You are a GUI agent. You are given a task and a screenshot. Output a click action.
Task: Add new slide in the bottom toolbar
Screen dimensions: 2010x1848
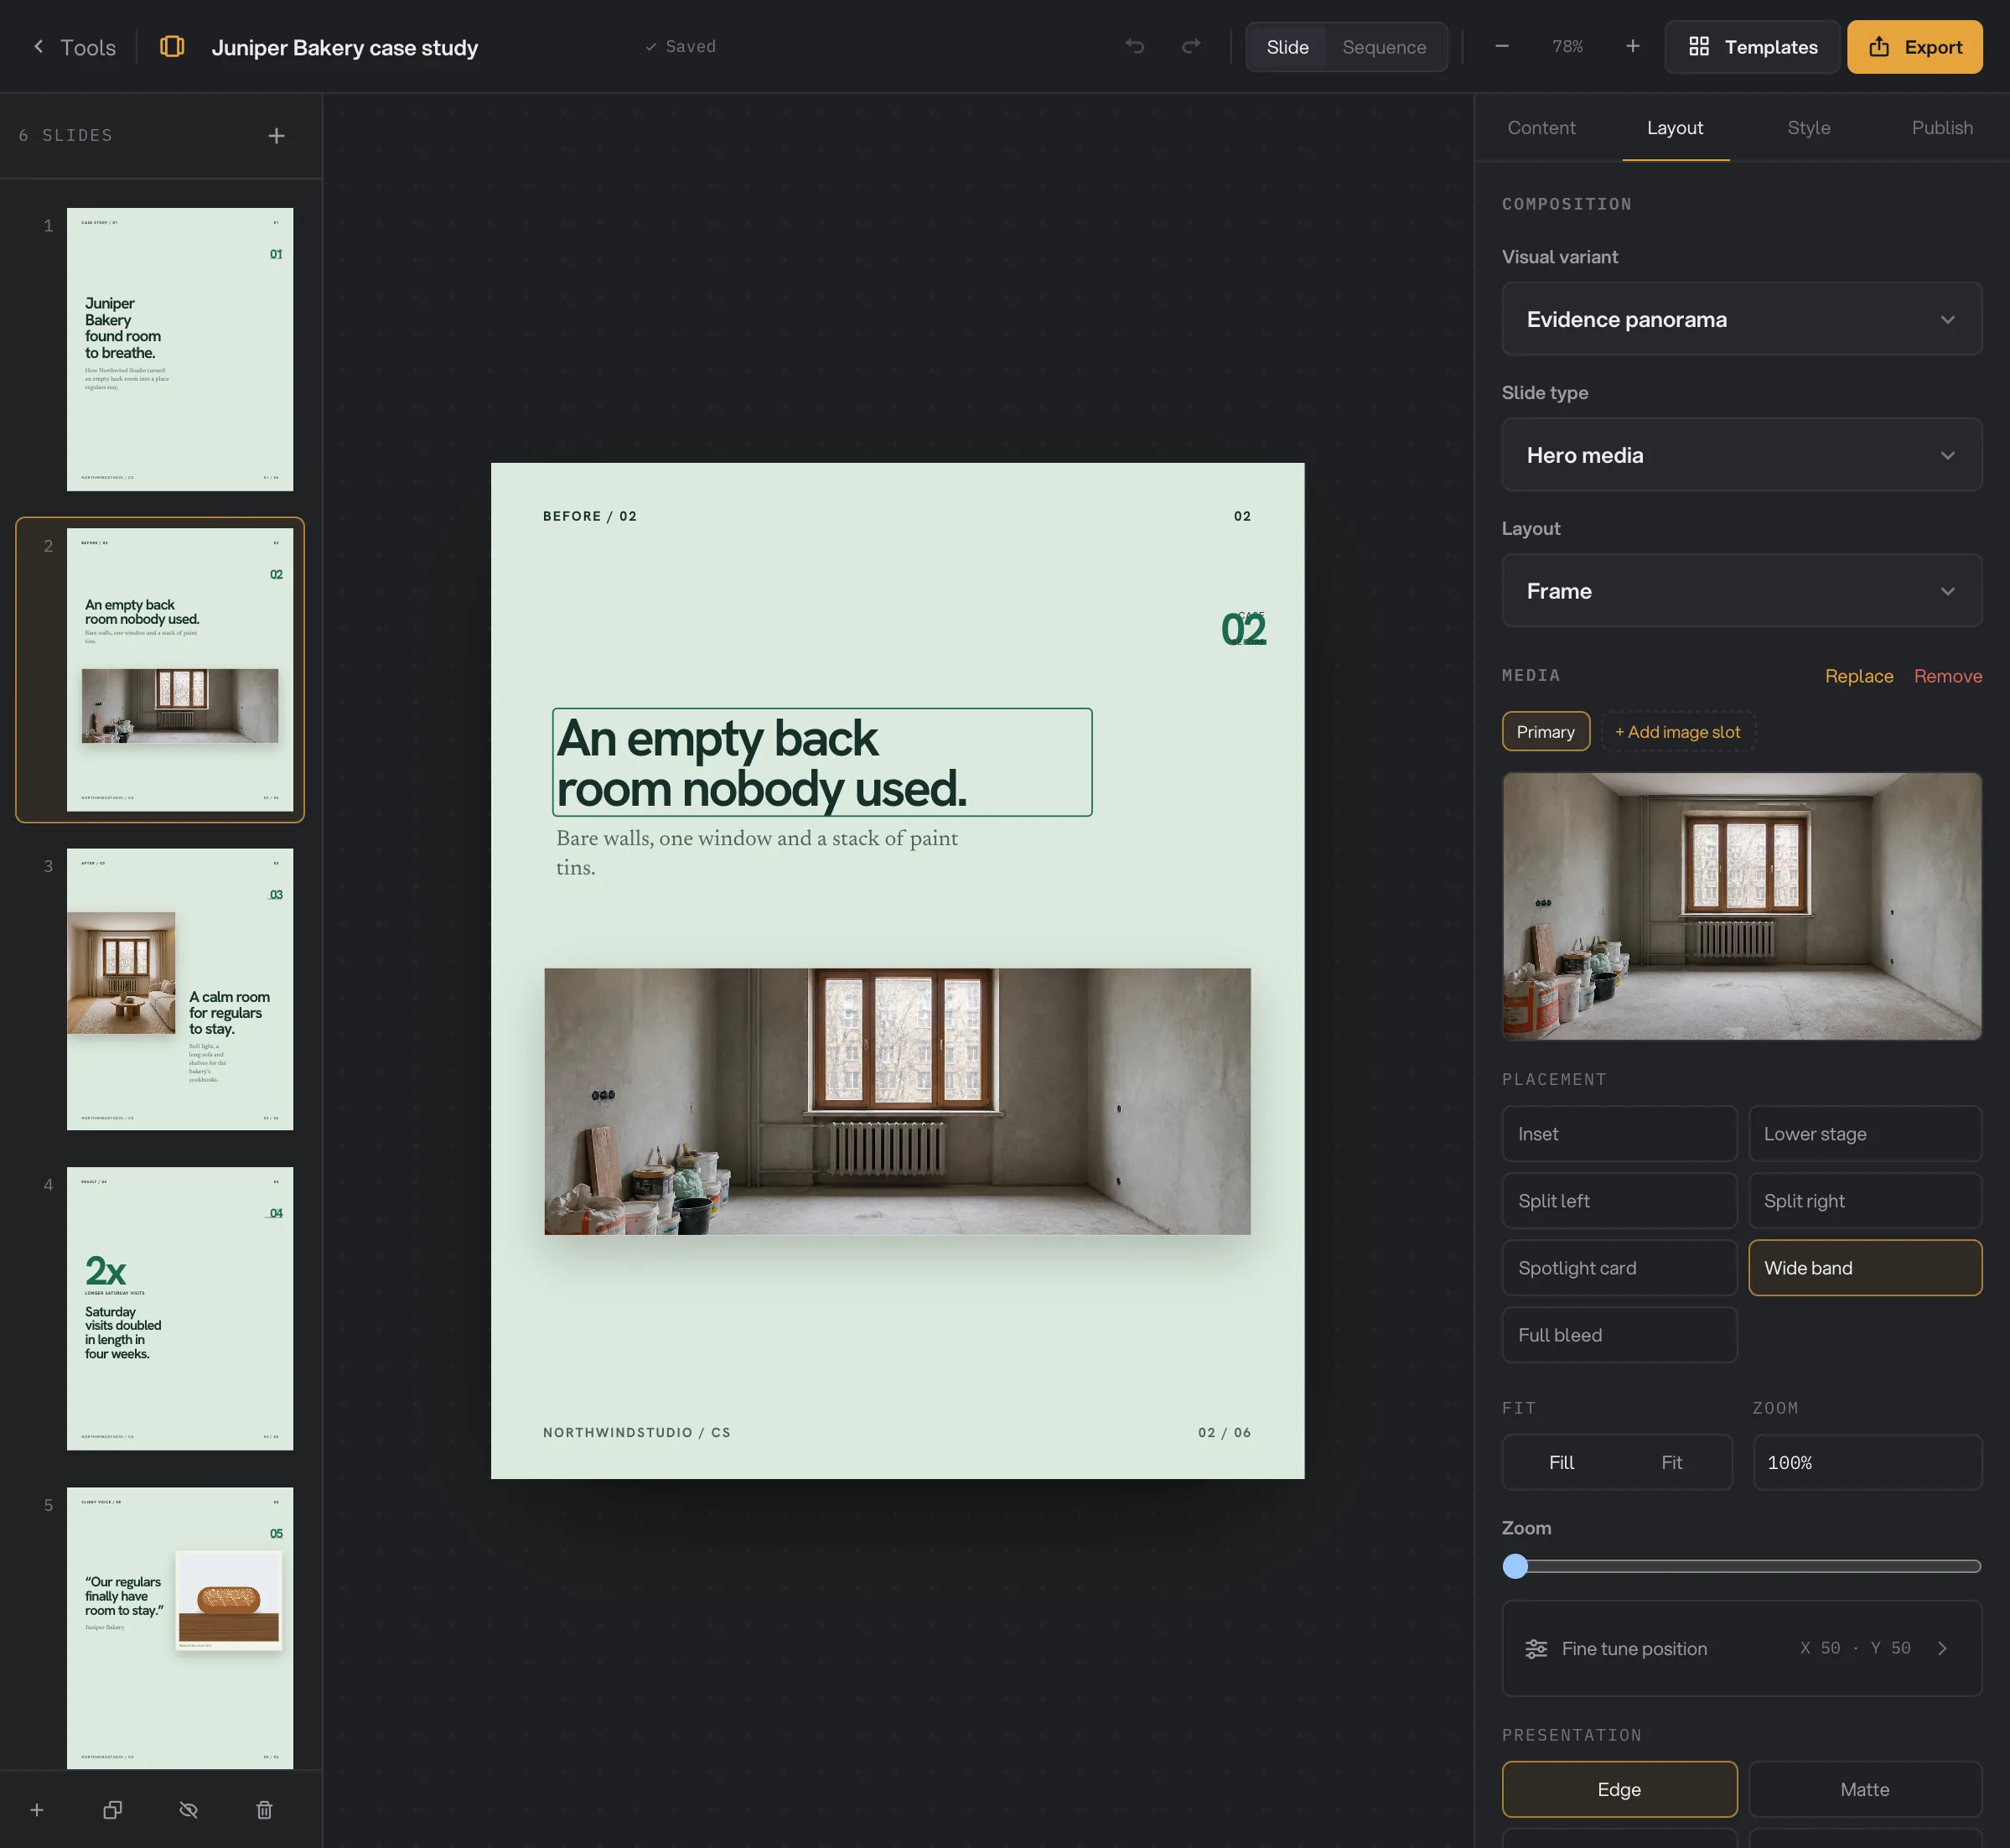tap(37, 1810)
